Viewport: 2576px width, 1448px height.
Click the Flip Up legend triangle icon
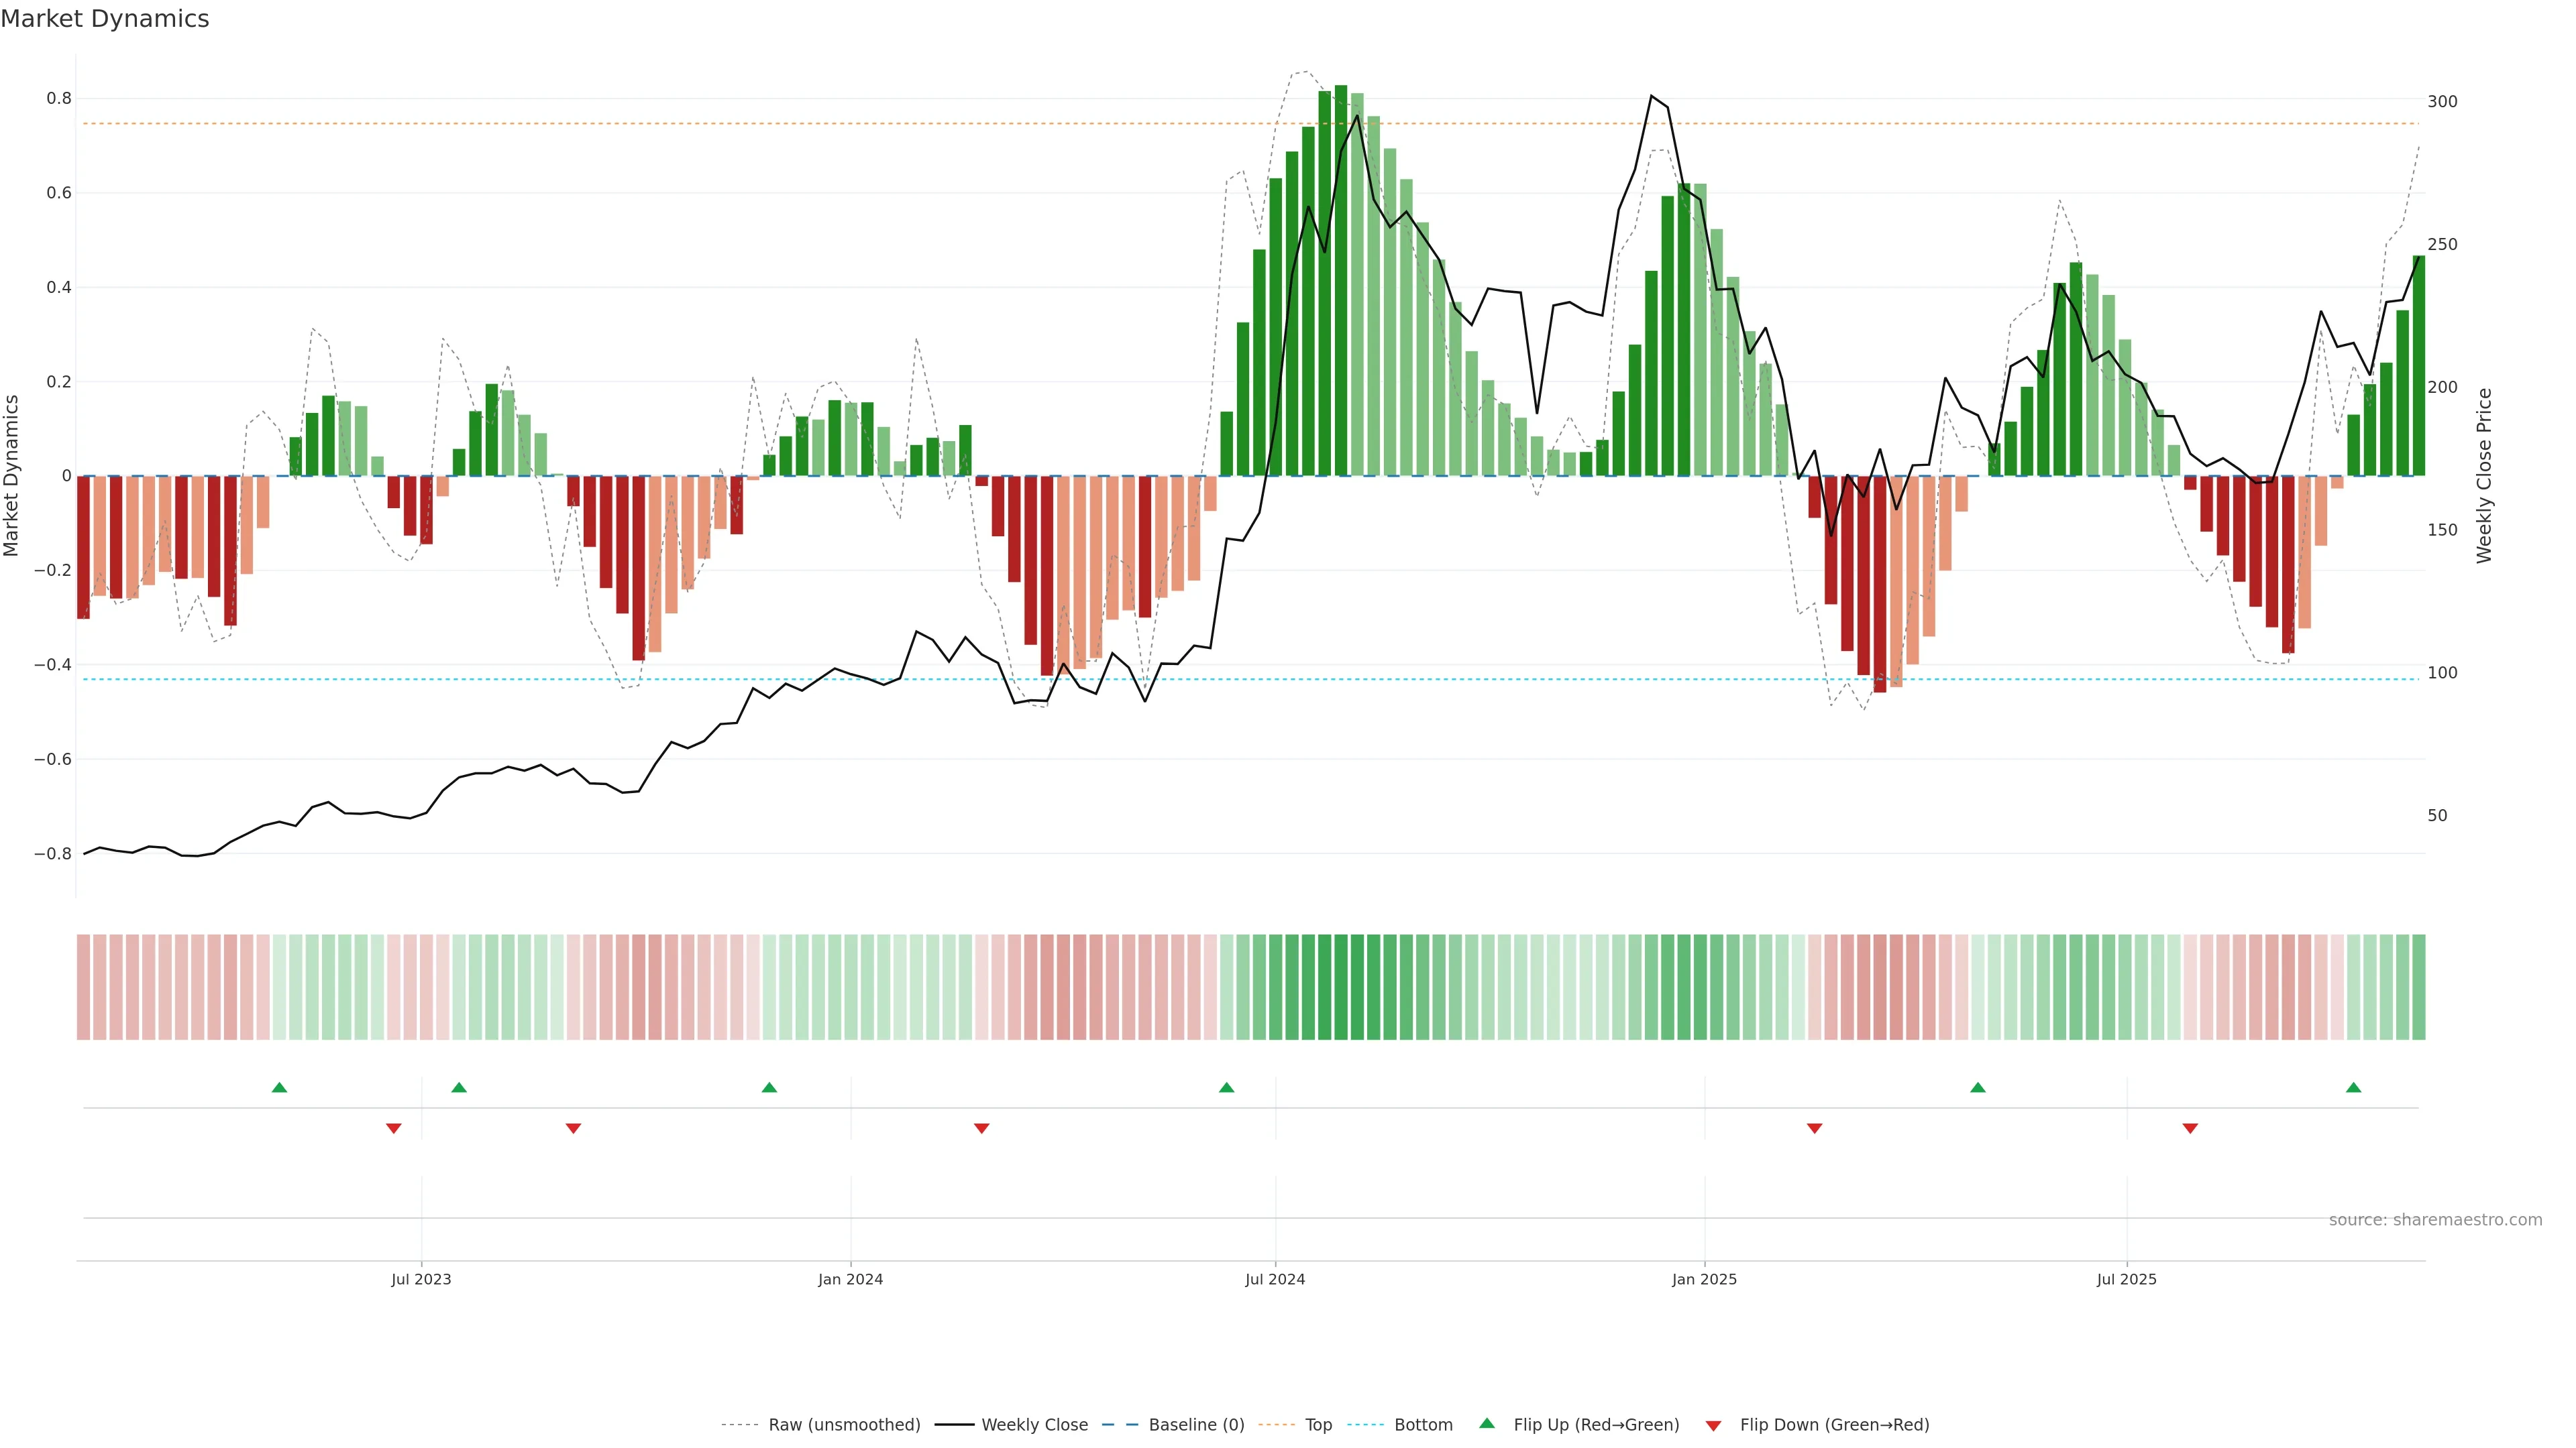pyautogui.click(x=1487, y=1423)
